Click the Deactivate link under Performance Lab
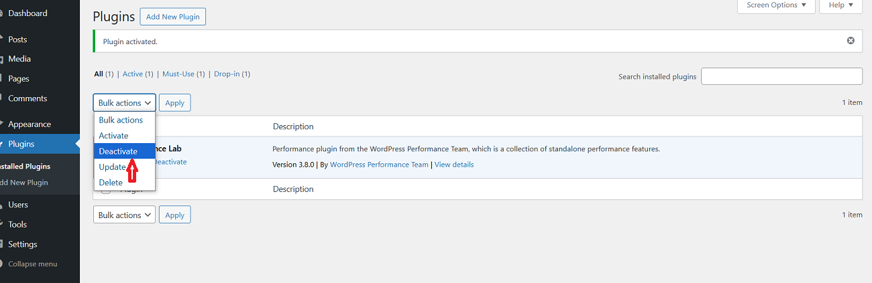 (170, 162)
